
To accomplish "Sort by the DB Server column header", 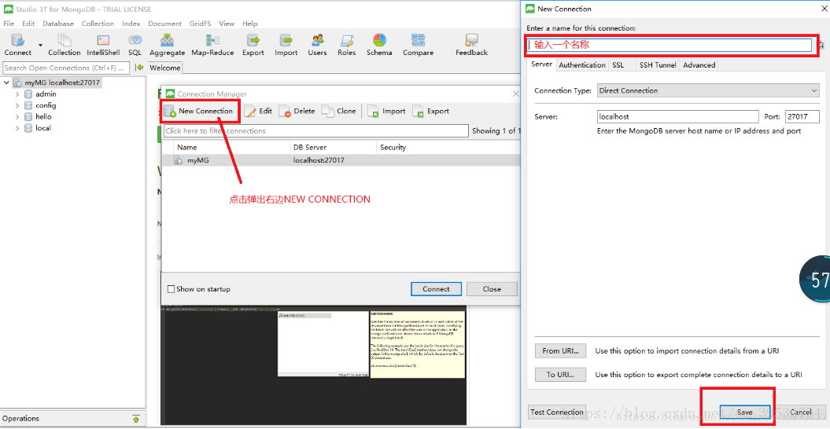I will coord(333,147).
